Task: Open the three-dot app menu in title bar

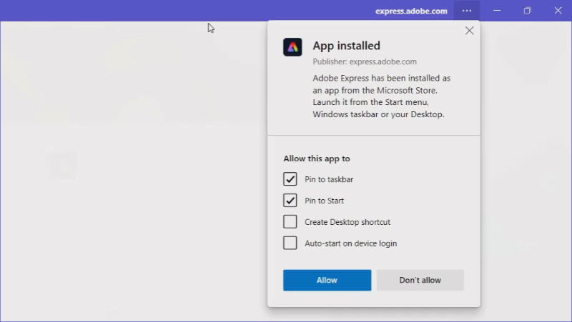Action: tap(467, 11)
